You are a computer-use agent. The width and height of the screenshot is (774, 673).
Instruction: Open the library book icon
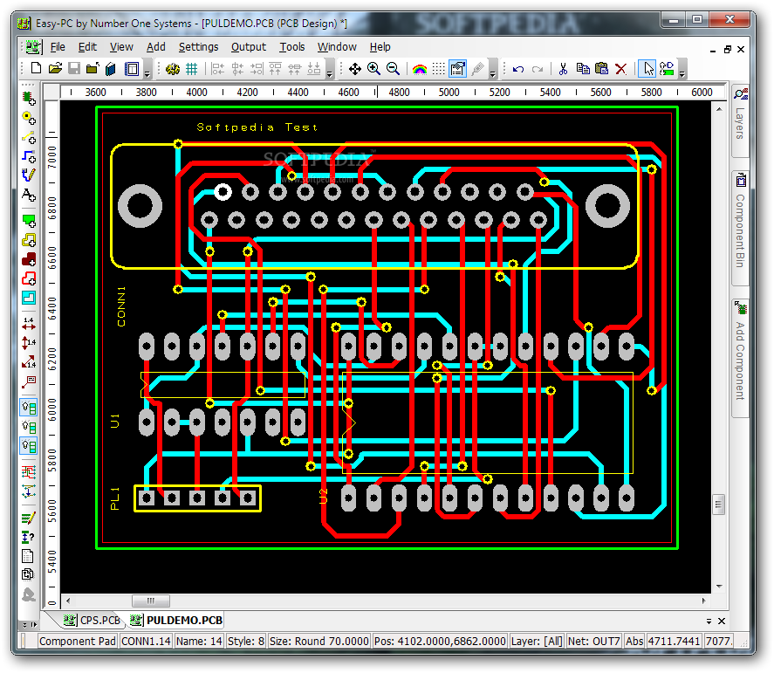111,69
